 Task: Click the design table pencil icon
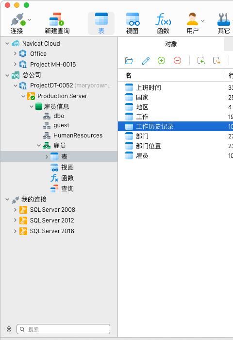(x=146, y=61)
